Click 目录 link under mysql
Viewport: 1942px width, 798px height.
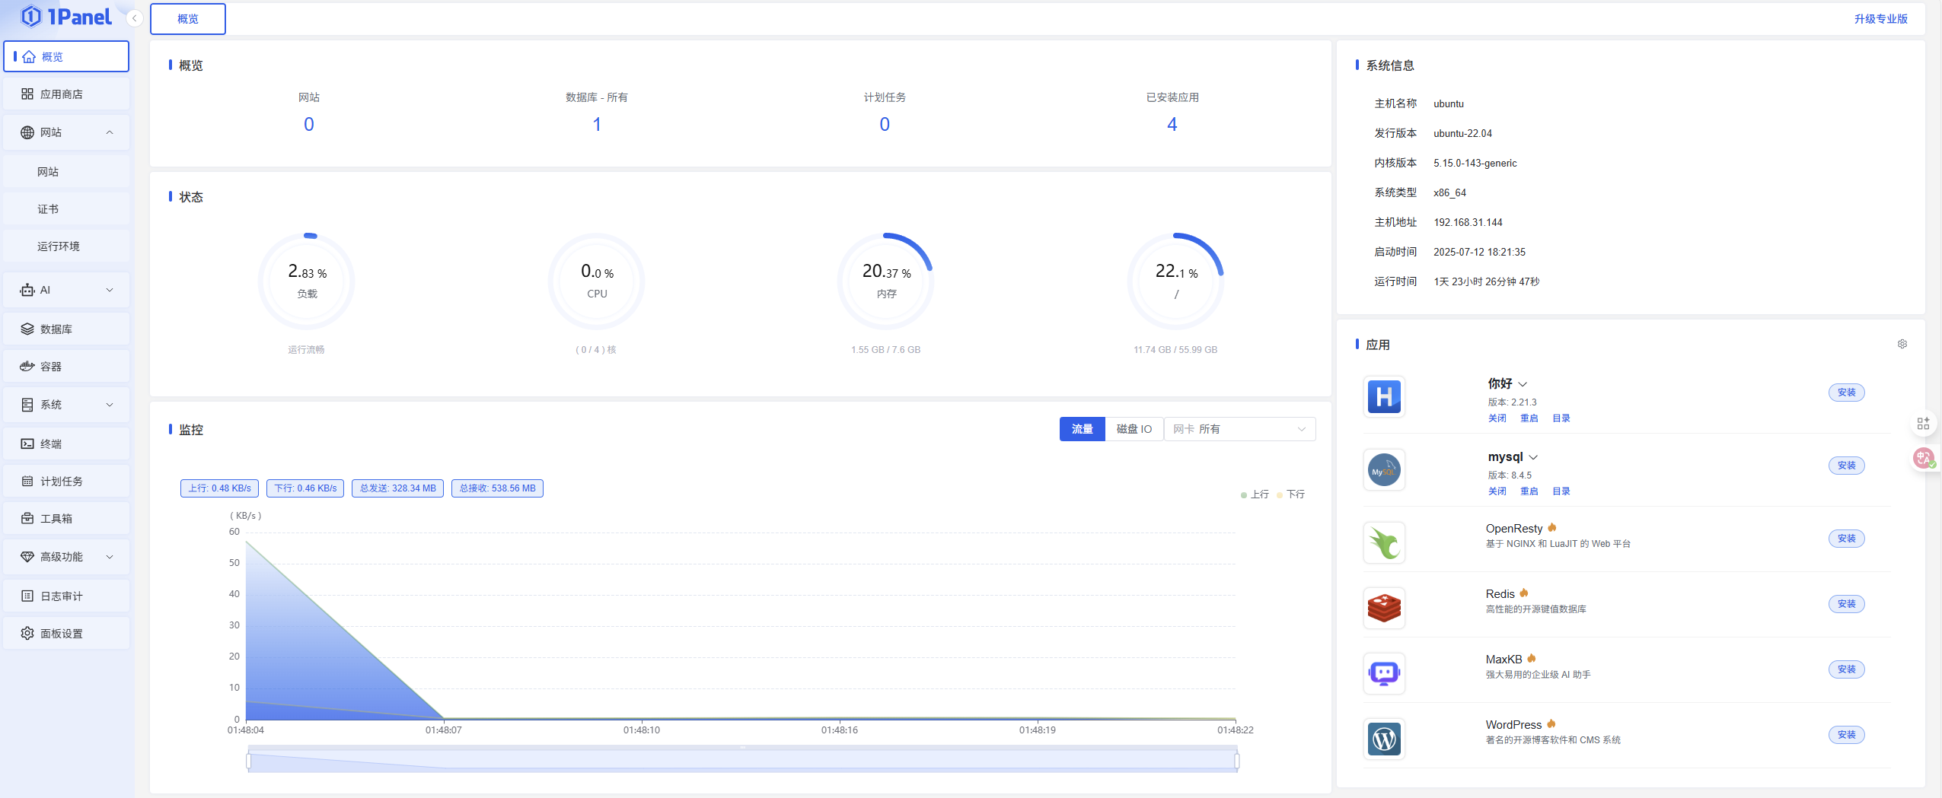click(1561, 492)
